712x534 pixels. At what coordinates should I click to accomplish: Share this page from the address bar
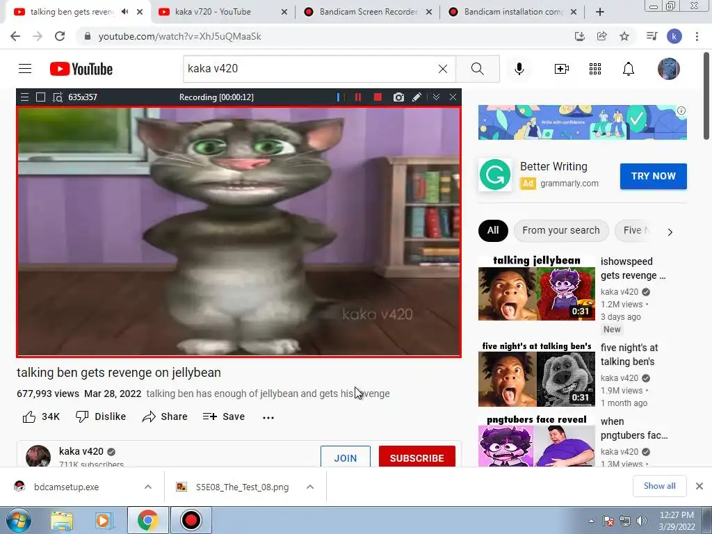[601, 36]
